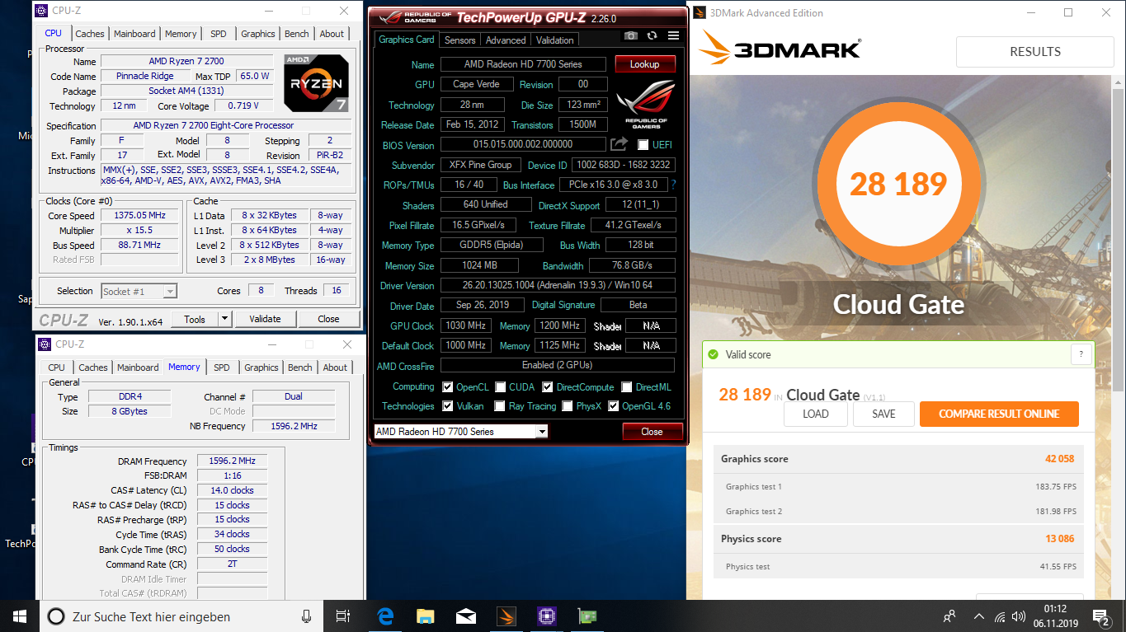
Task: Click the Valid score help question mark
Action: 1081,354
